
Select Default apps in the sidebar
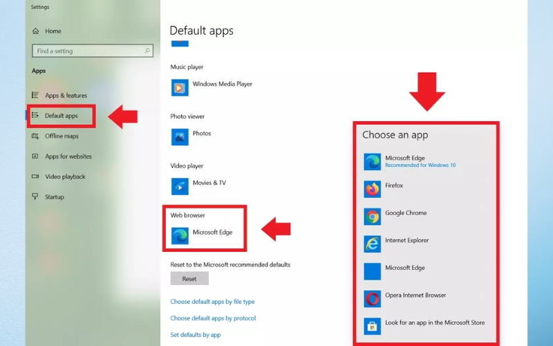(62, 116)
